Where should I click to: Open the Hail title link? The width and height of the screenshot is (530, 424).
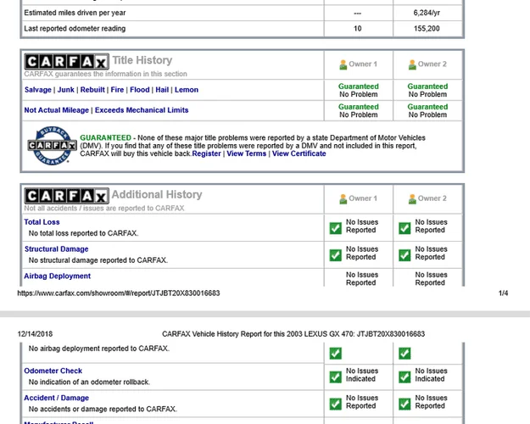point(162,90)
